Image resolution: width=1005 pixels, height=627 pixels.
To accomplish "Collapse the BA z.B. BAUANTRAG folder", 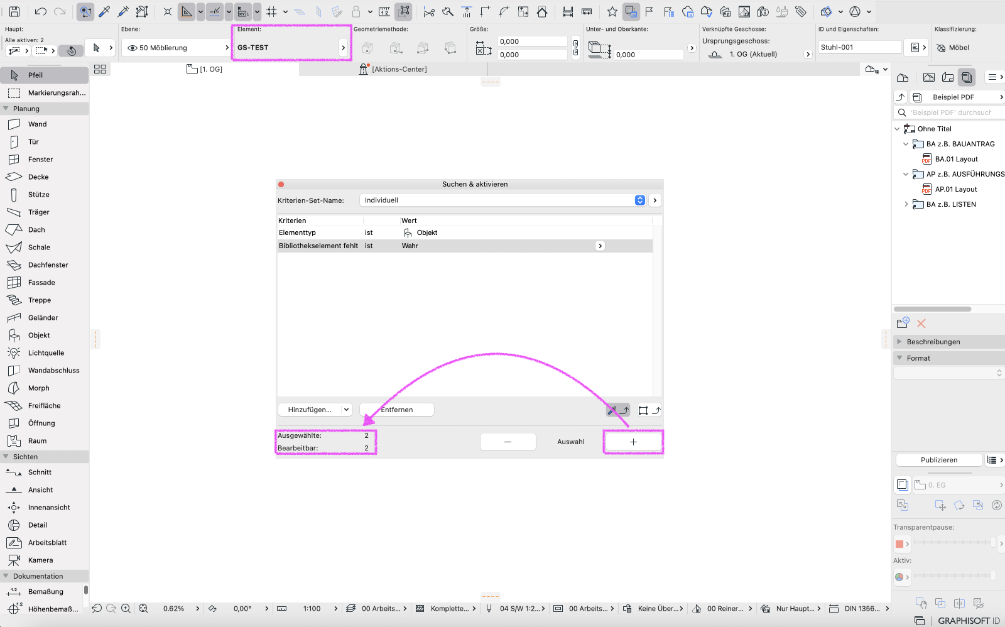I will click(x=906, y=144).
